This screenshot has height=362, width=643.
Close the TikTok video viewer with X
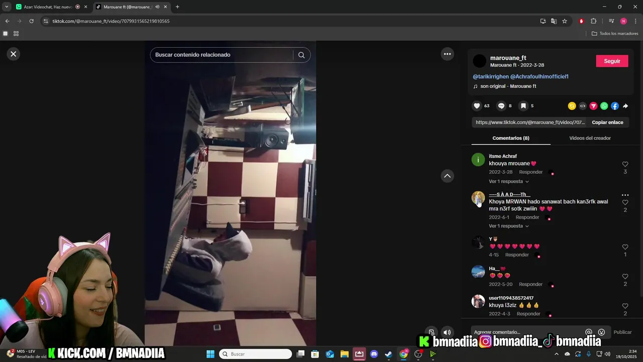click(14, 54)
